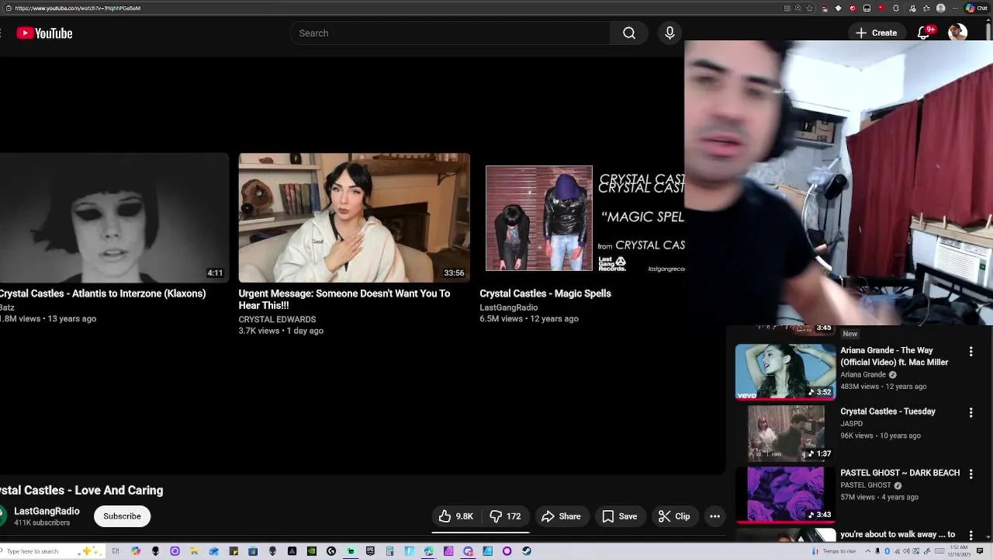993x559 pixels.
Task: Dislike the video with thumbs down
Action: (505, 516)
